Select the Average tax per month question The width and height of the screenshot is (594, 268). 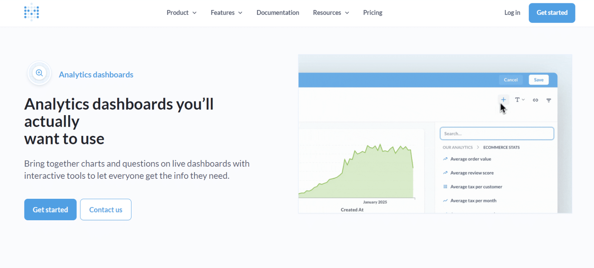click(x=473, y=201)
